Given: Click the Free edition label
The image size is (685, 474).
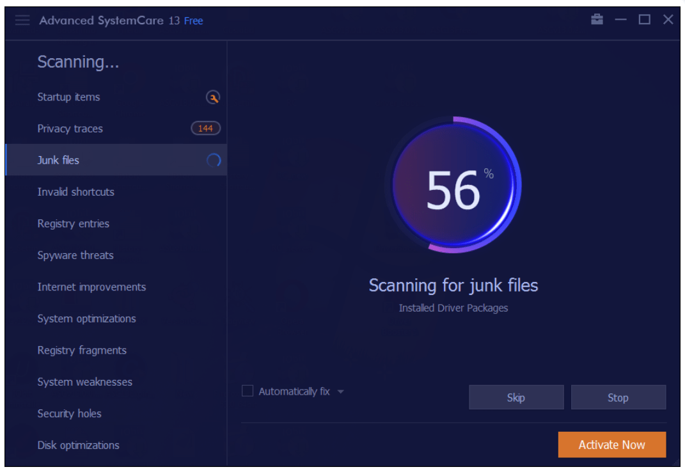Looking at the screenshot, I should 193,20.
